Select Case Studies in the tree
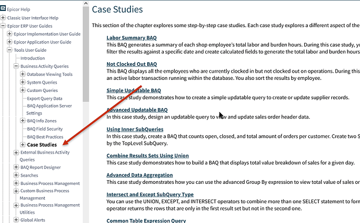 [x=42, y=145]
